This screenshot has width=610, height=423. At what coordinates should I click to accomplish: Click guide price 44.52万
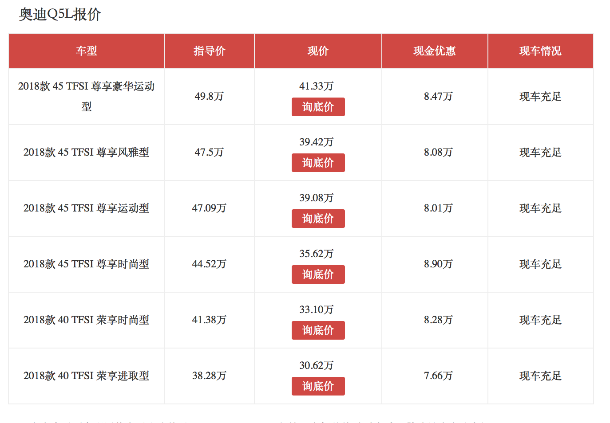click(209, 264)
